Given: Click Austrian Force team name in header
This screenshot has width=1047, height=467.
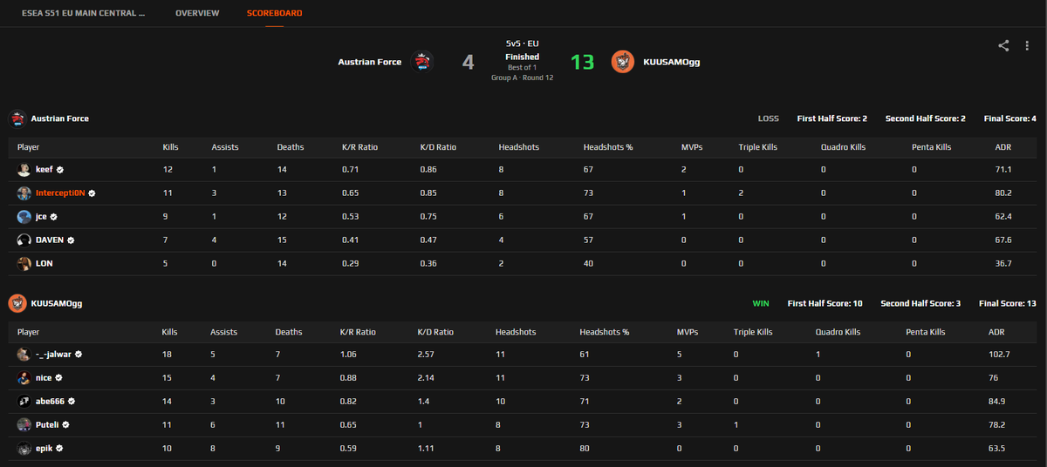Looking at the screenshot, I should coord(370,62).
